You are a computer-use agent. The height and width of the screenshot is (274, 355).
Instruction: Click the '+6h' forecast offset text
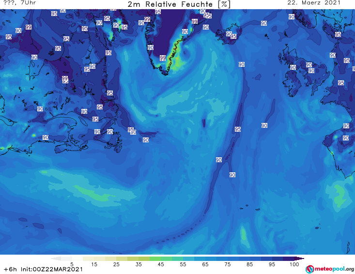pyautogui.click(x=10, y=269)
